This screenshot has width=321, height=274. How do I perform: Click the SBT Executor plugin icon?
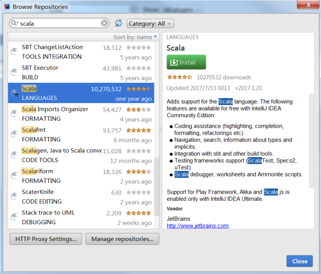pyautogui.click(x=14, y=72)
